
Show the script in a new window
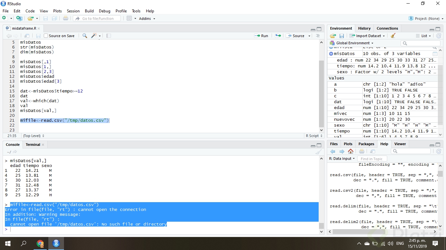(x=27, y=36)
